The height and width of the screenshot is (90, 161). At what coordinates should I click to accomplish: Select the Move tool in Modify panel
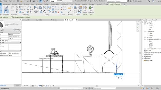pyautogui.click(x=36, y=11)
